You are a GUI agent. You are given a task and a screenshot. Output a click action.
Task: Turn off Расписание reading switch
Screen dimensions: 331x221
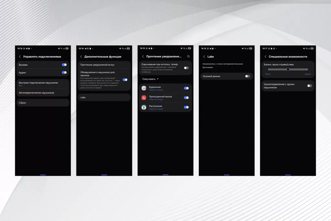click(x=186, y=107)
